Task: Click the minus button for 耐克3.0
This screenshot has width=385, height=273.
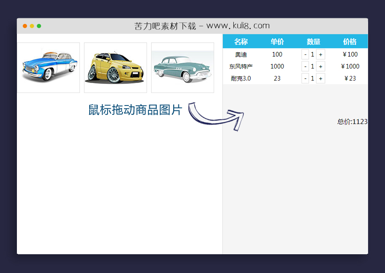Action: pyautogui.click(x=305, y=78)
